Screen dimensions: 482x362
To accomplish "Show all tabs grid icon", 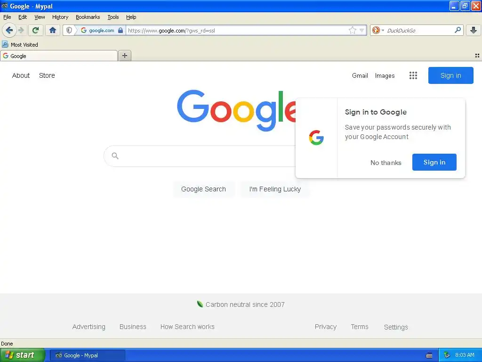I will (x=477, y=56).
